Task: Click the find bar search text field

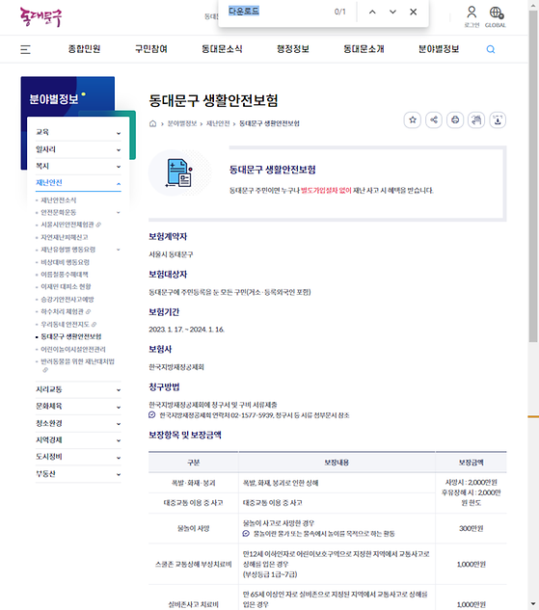Action: pos(279,12)
